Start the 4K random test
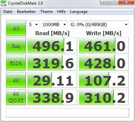Image resolution: width=135 pixels, height=122 pixels. click(16, 80)
